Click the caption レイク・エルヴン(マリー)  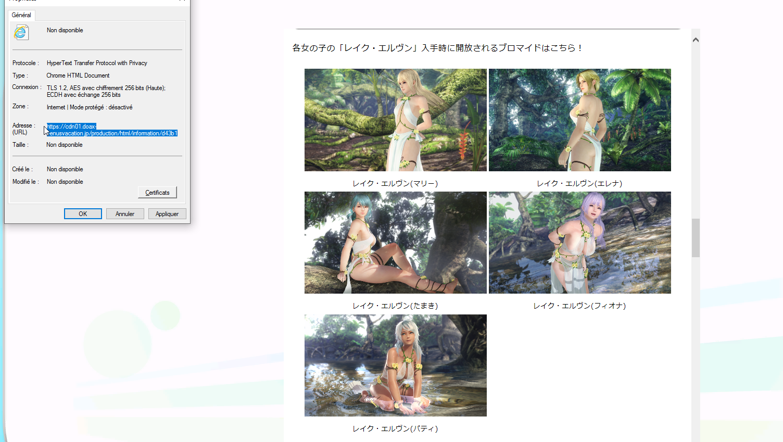coord(396,183)
